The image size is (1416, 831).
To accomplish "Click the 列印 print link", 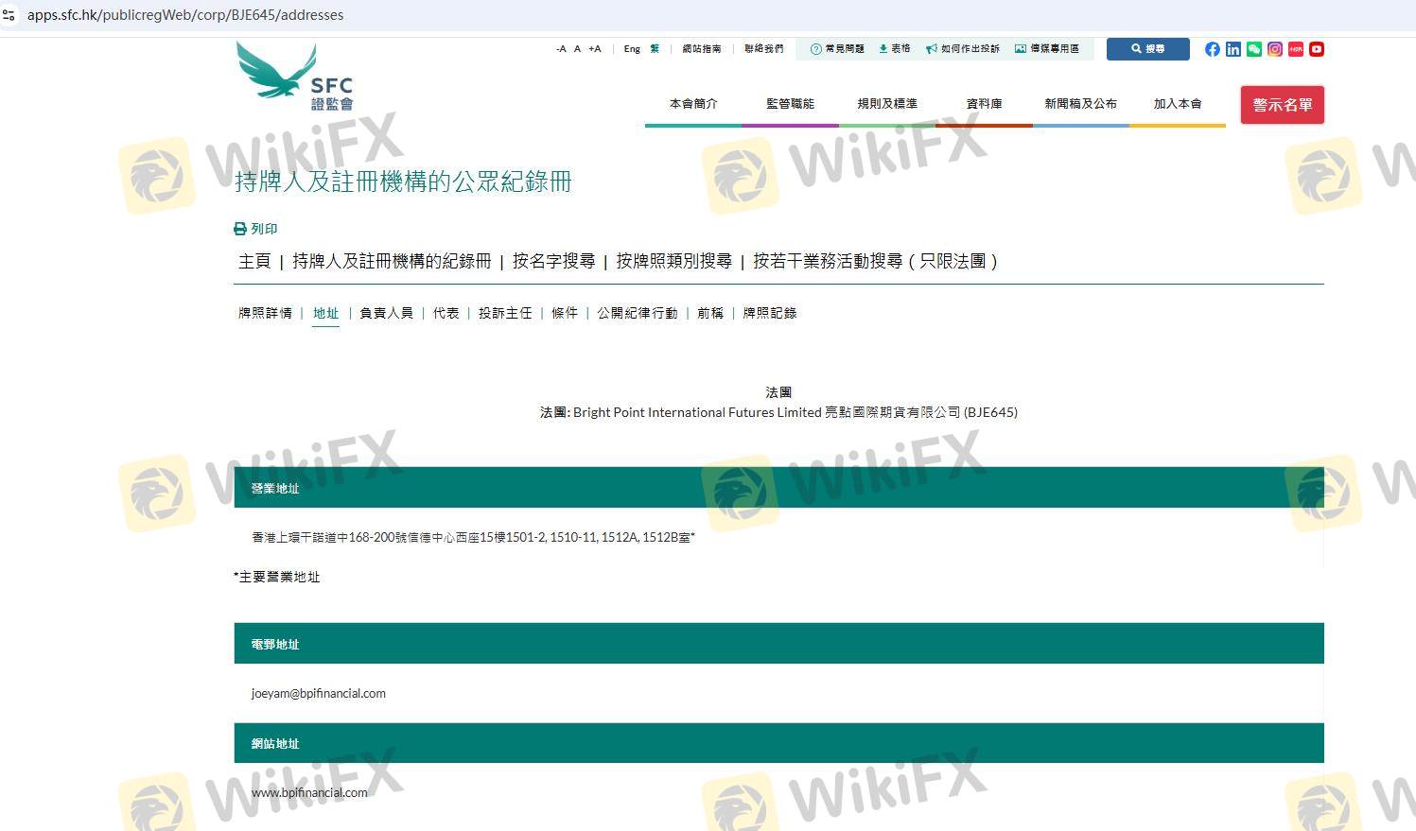I will point(256,229).
